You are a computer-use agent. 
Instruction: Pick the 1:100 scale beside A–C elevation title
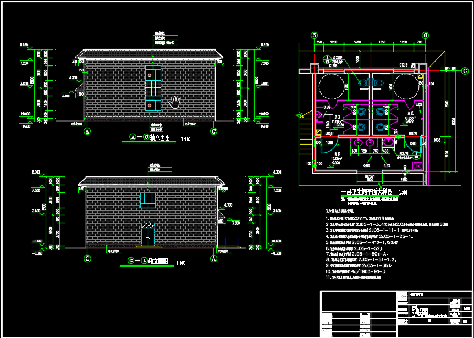pos(186,140)
